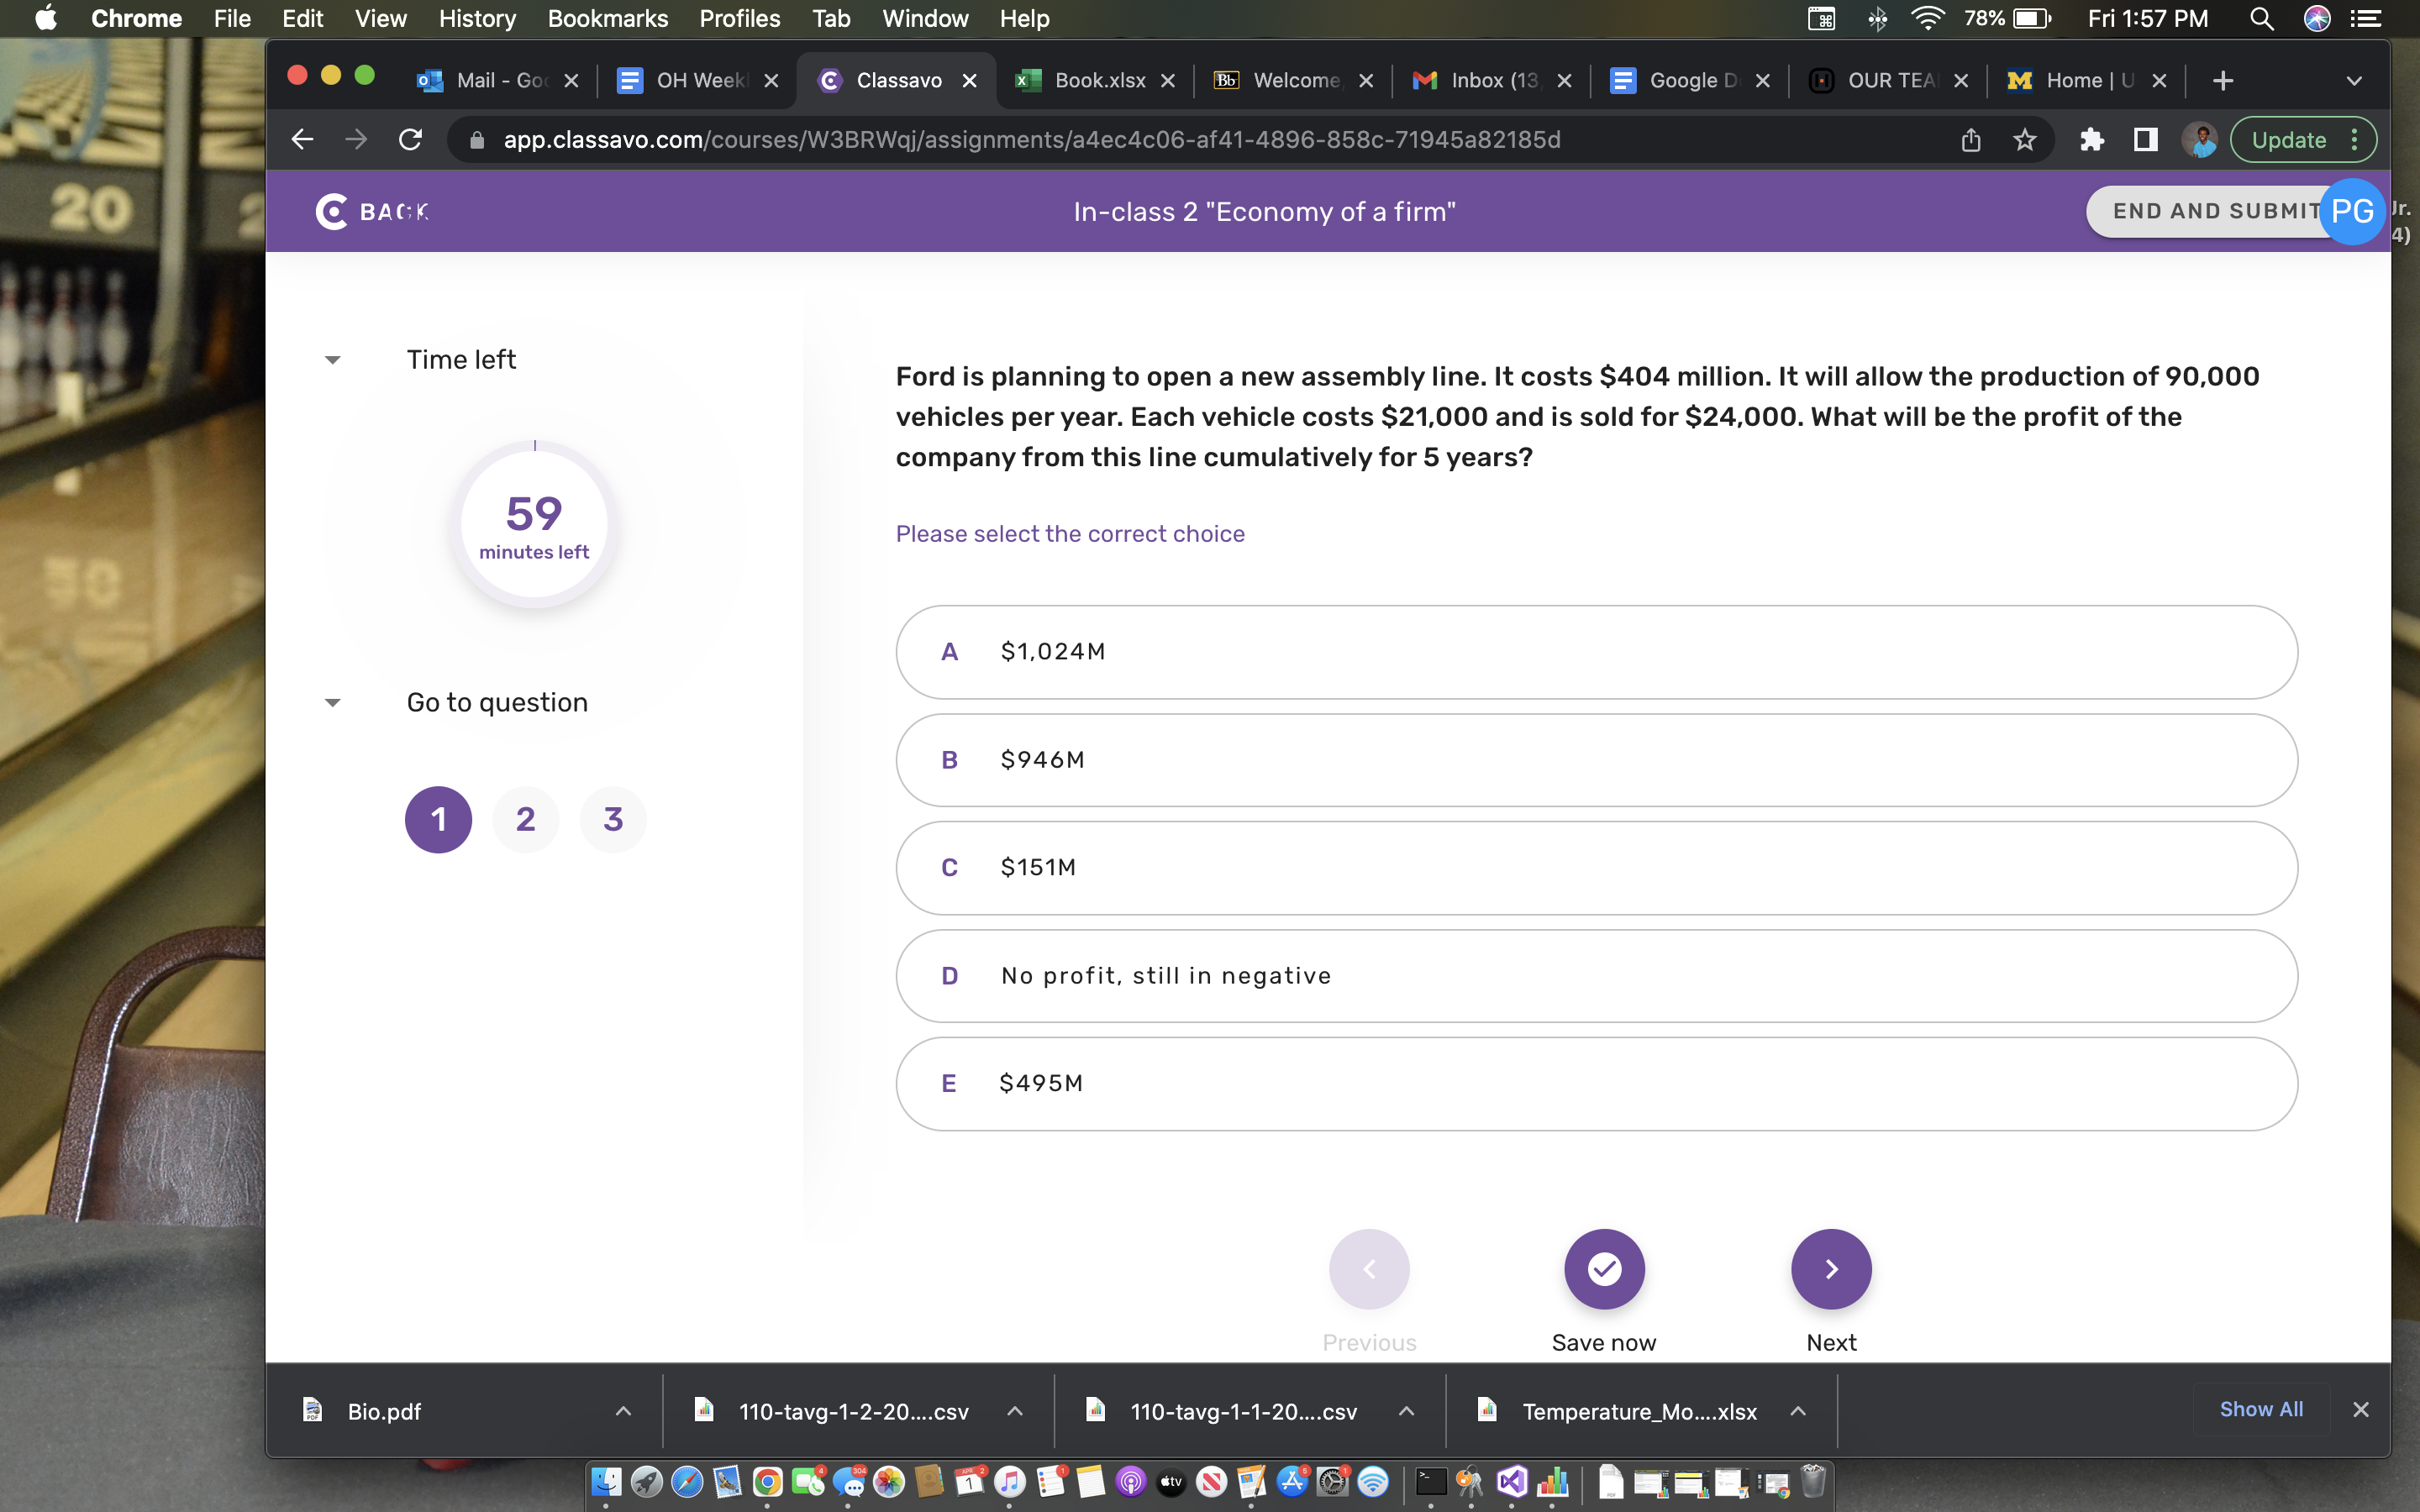Collapse the Go to question section

click(x=333, y=703)
